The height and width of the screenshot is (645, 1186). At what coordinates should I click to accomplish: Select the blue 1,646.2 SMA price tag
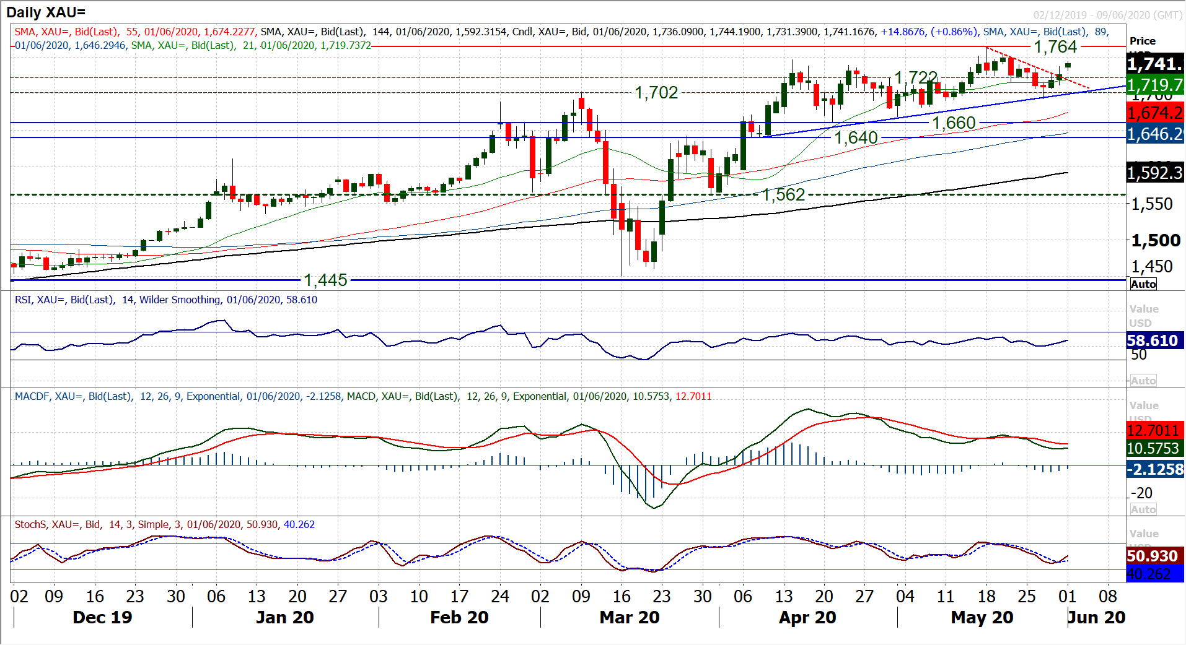tap(1155, 134)
